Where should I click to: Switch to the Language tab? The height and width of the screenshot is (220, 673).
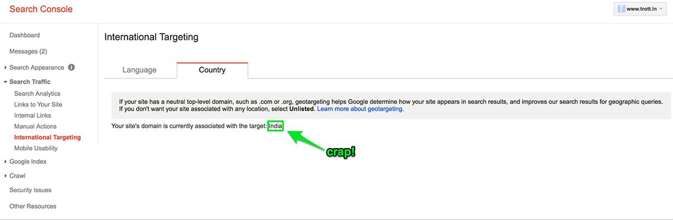point(139,70)
